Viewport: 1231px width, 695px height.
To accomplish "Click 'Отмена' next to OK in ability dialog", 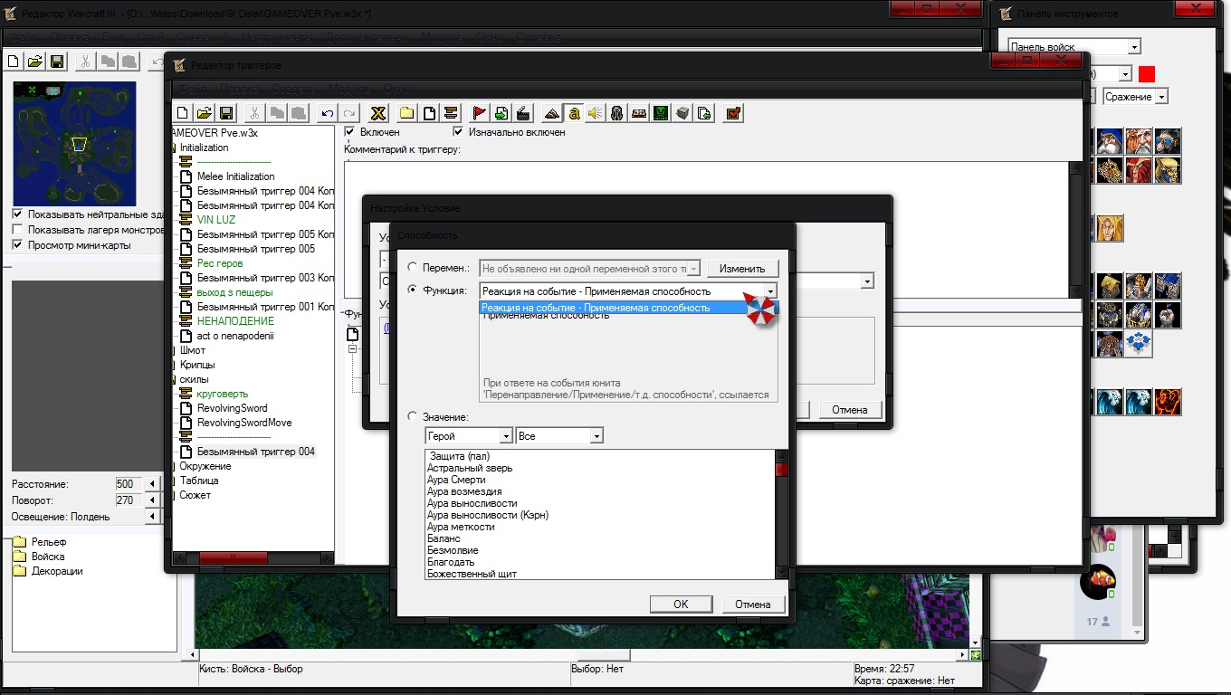I will coord(753,604).
